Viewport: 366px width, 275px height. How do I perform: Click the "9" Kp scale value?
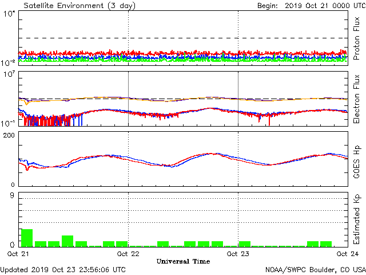tap(12, 196)
